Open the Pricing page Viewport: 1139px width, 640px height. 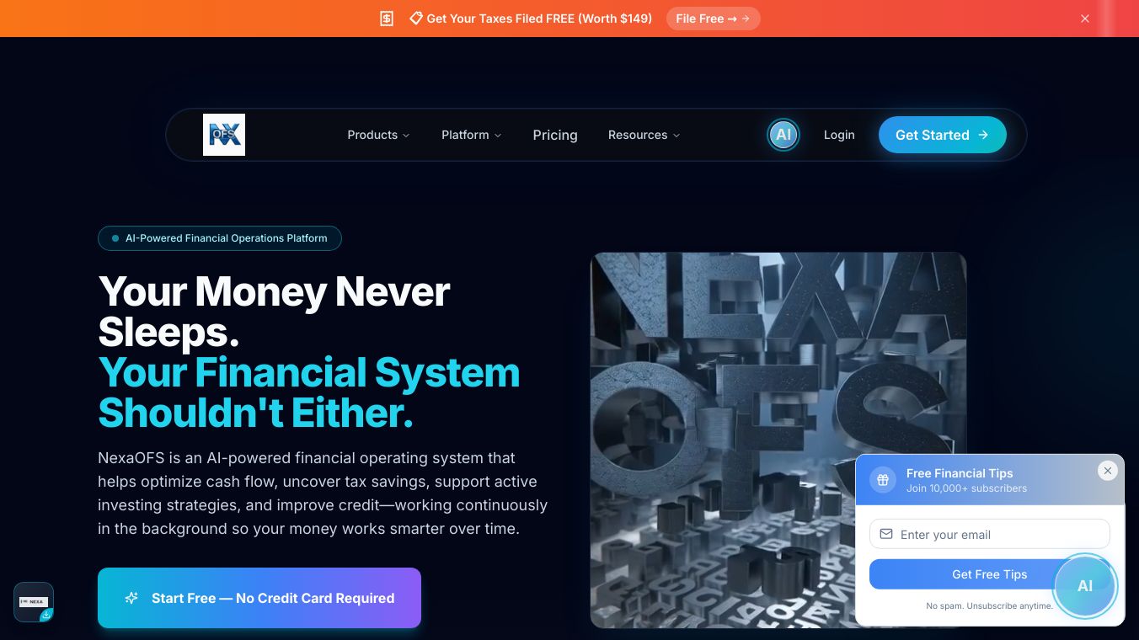click(555, 135)
